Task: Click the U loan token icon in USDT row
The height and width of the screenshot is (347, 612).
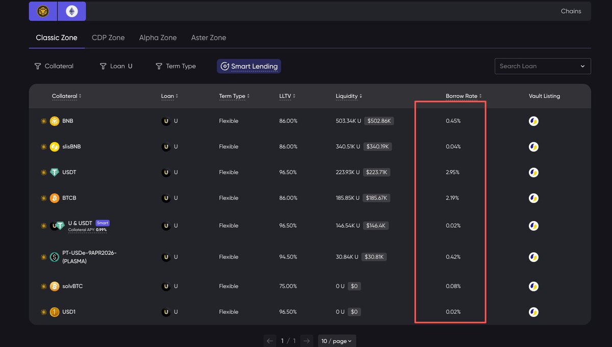Action: (x=166, y=172)
